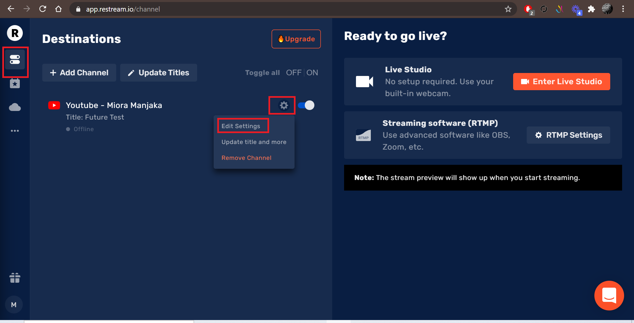Toggle all channels ON
This screenshot has width=634, height=323.
pyautogui.click(x=312, y=73)
